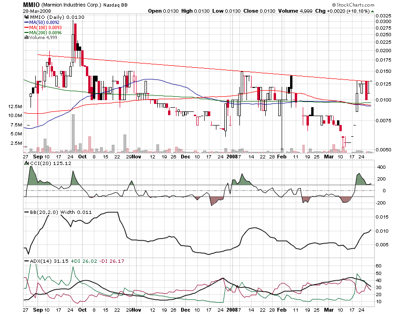Click the Open 0.0130 value
399x314 pixels.
pos(163,11)
